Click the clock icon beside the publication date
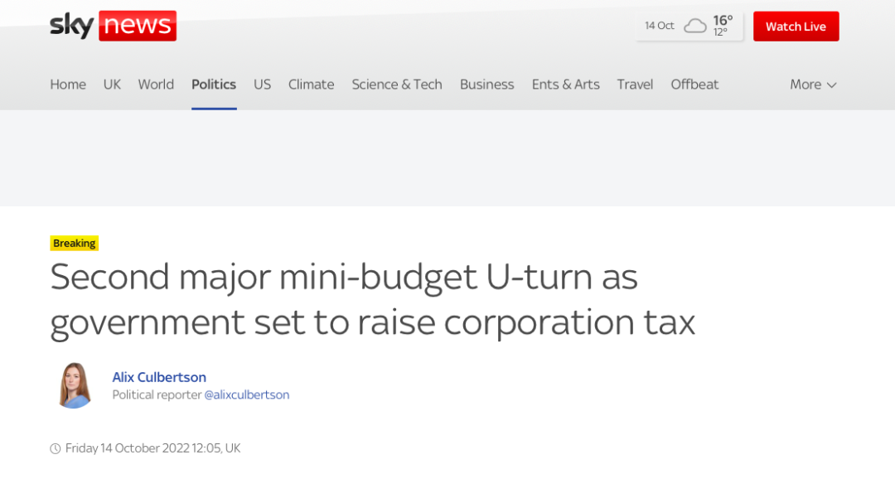The height and width of the screenshot is (479, 895). pos(56,448)
